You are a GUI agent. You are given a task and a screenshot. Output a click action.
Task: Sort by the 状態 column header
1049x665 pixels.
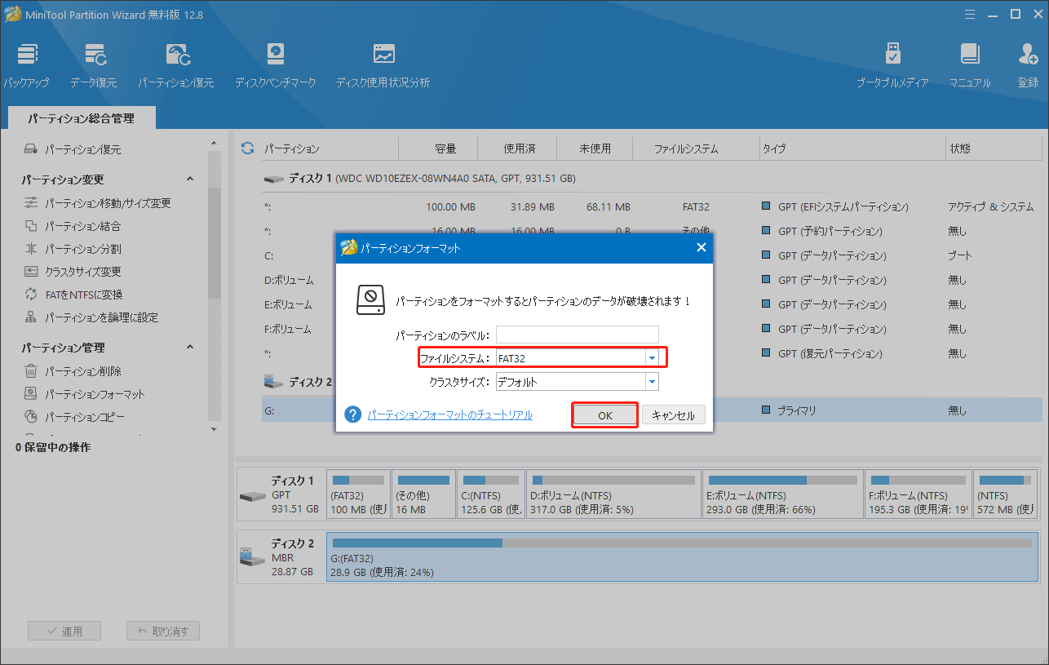992,149
